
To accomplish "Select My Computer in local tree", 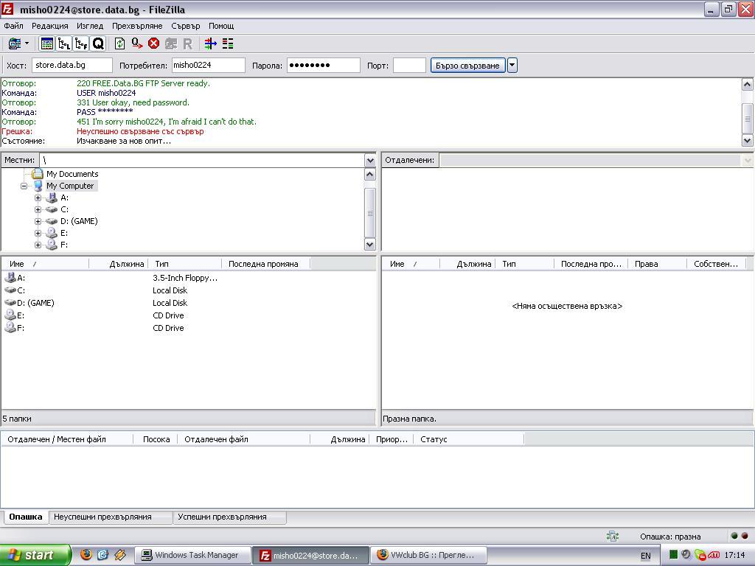I will 70,186.
